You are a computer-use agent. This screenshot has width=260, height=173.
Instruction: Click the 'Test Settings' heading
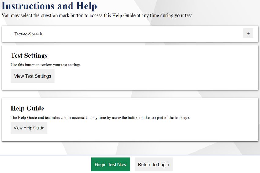coord(29,56)
